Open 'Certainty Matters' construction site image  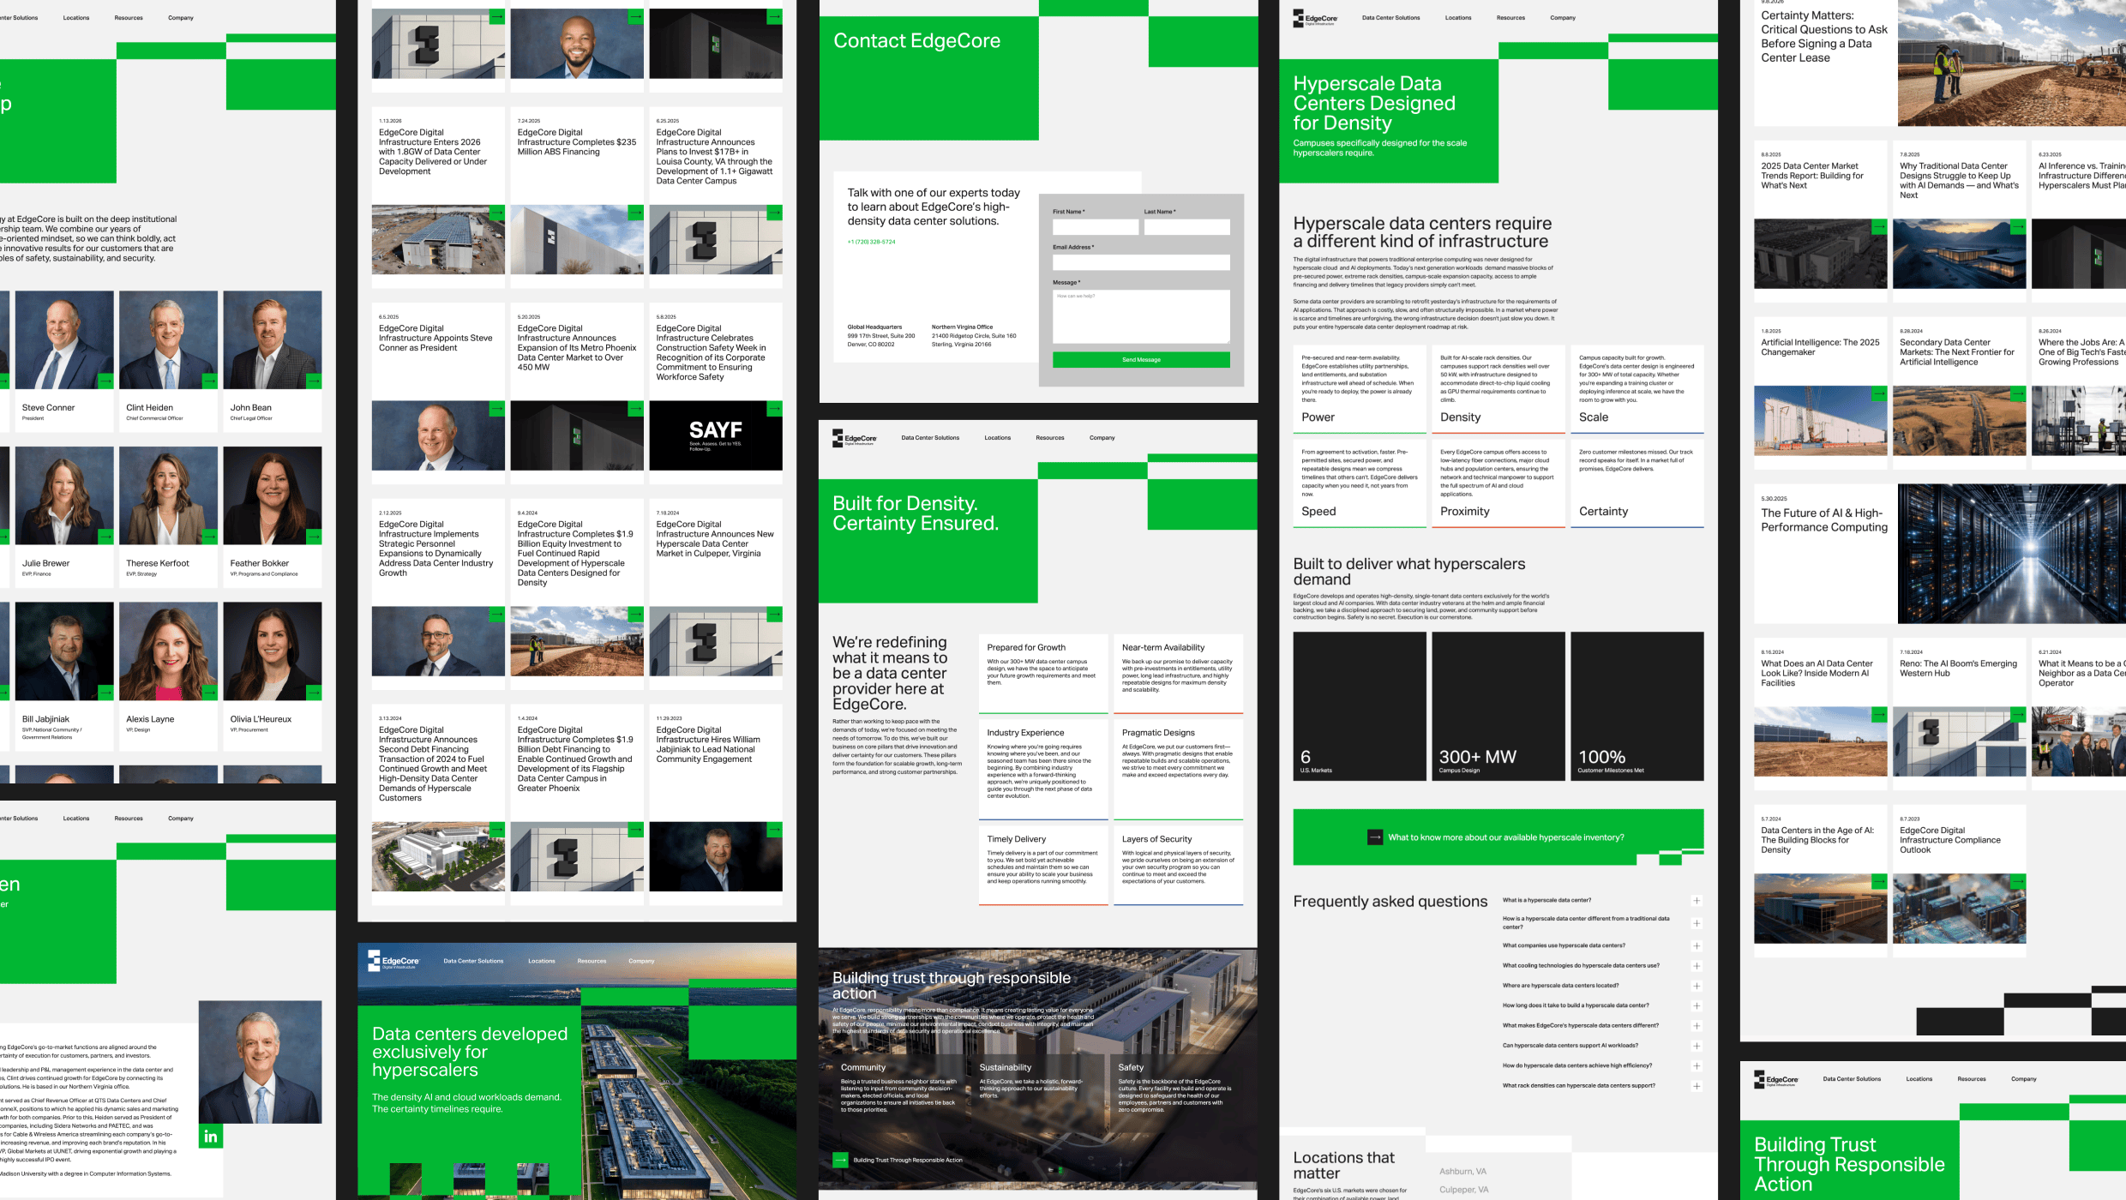pyautogui.click(x=2012, y=63)
